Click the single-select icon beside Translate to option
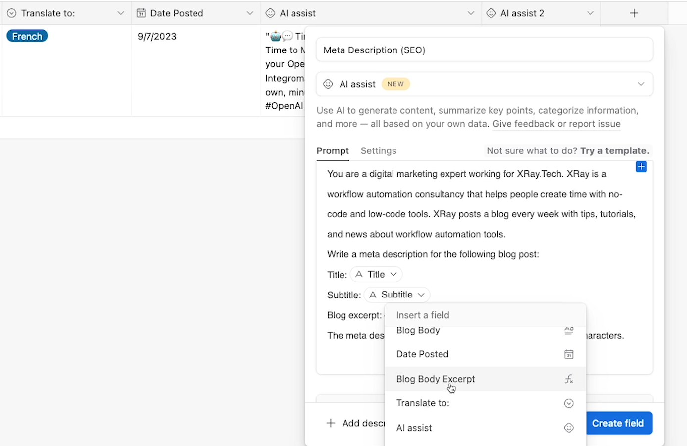687x446 pixels. [x=569, y=403]
